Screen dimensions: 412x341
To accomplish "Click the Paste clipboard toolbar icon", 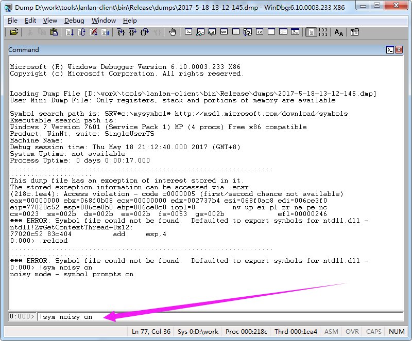I will click(x=54, y=32).
